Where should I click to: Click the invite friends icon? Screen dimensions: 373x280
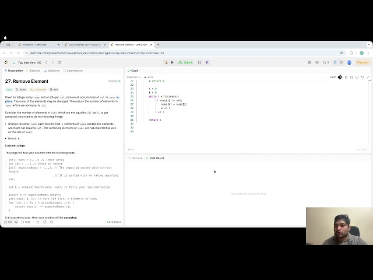[x=342, y=62]
